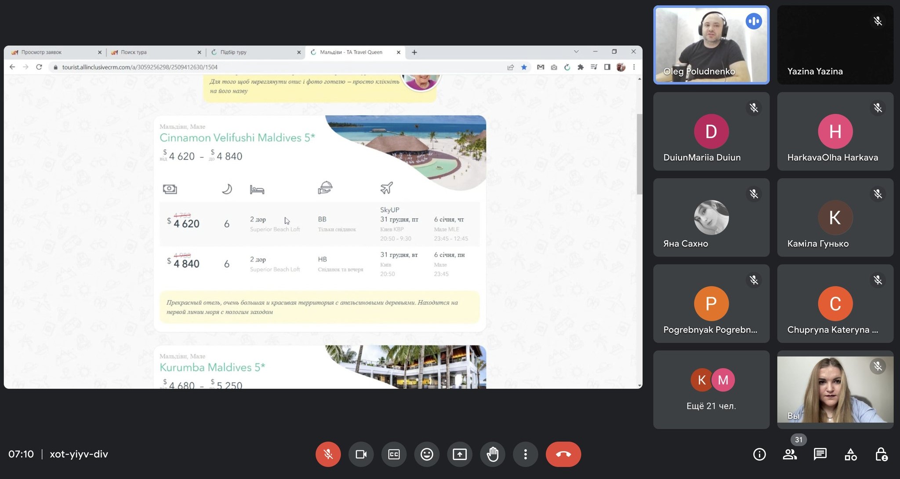Click the red leave call button
900x479 pixels.
click(x=563, y=454)
